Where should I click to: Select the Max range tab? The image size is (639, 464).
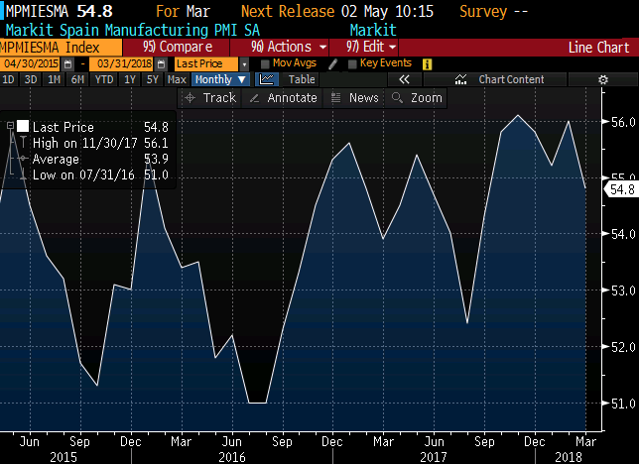[x=177, y=79]
